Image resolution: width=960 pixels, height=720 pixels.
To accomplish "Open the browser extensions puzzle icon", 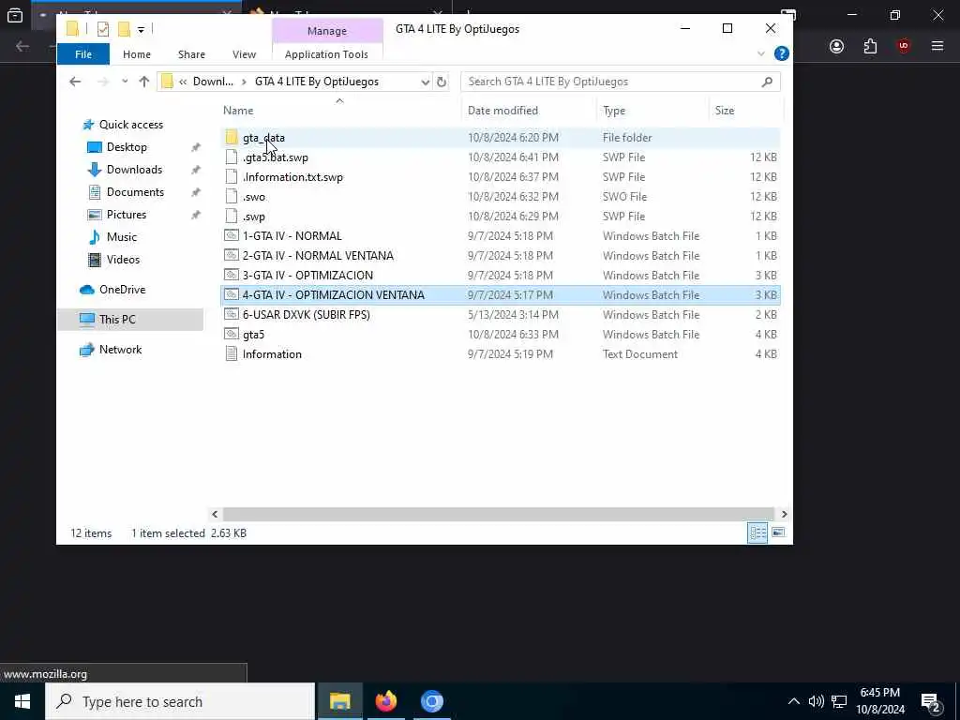I will click(x=870, y=46).
